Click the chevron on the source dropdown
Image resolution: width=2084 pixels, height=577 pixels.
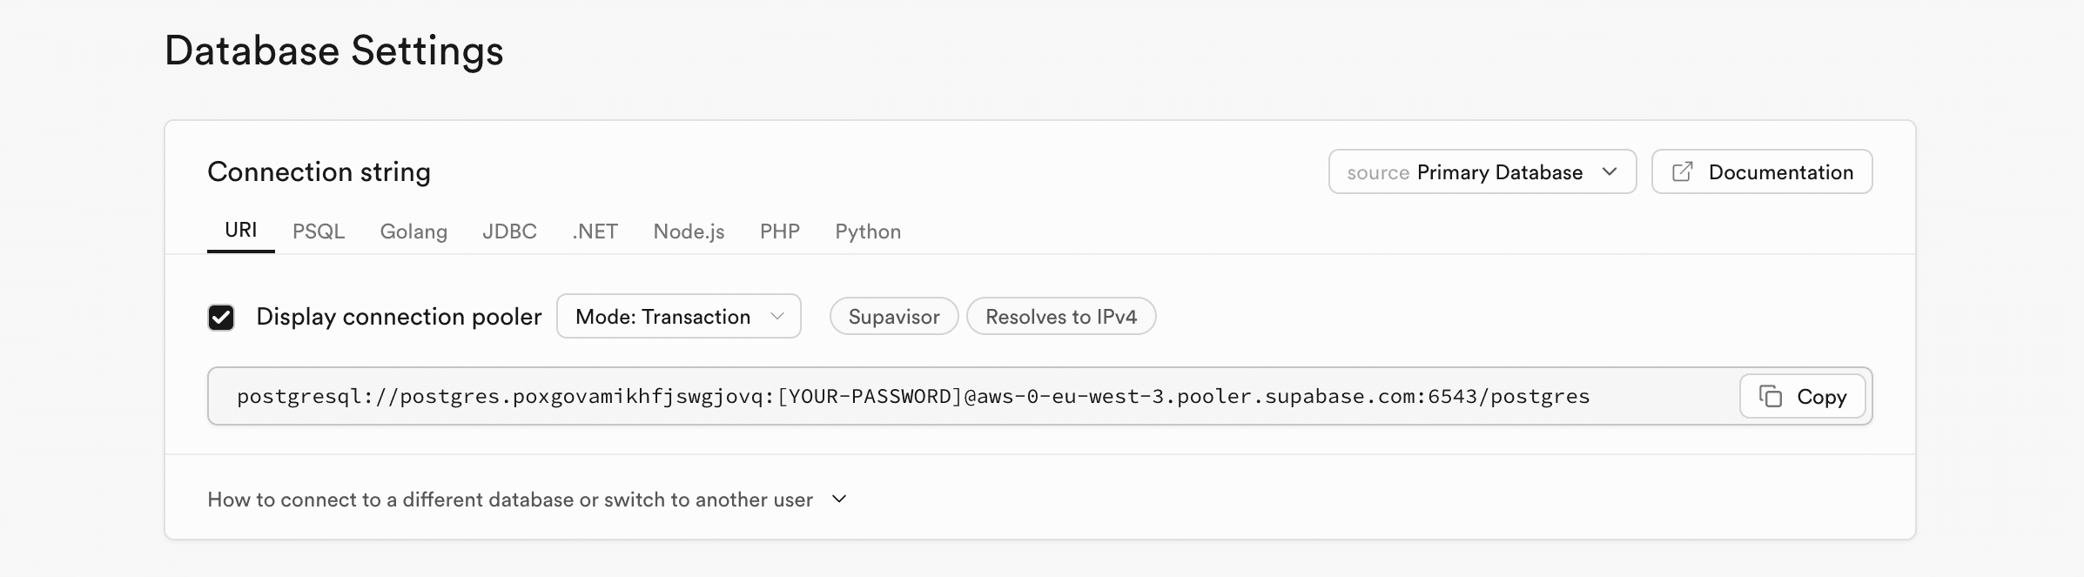tap(1610, 171)
